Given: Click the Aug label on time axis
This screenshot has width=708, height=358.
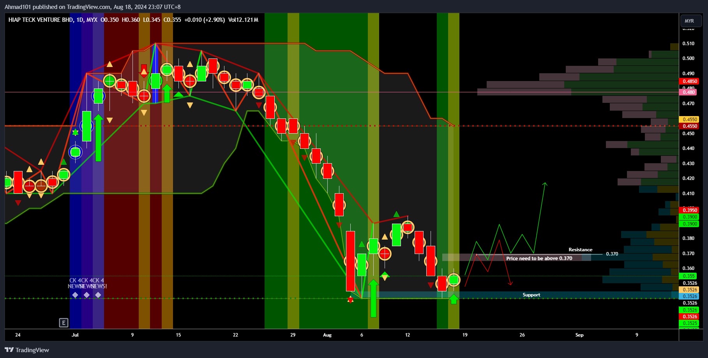Looking at the screenshot, I should click(x=327, y=335).
